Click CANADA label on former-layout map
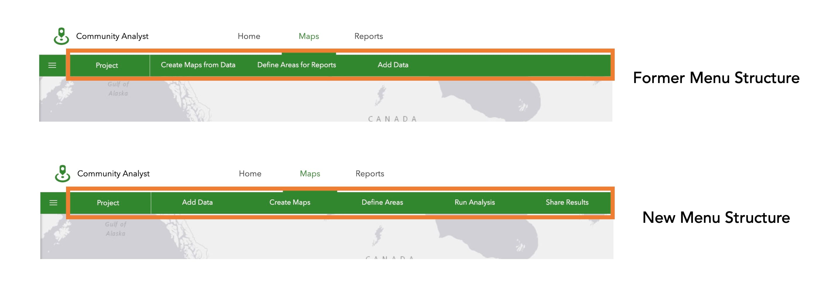835x293 pixels. tap(393, 119)
